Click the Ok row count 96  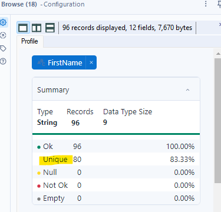[x=77, y=147]
